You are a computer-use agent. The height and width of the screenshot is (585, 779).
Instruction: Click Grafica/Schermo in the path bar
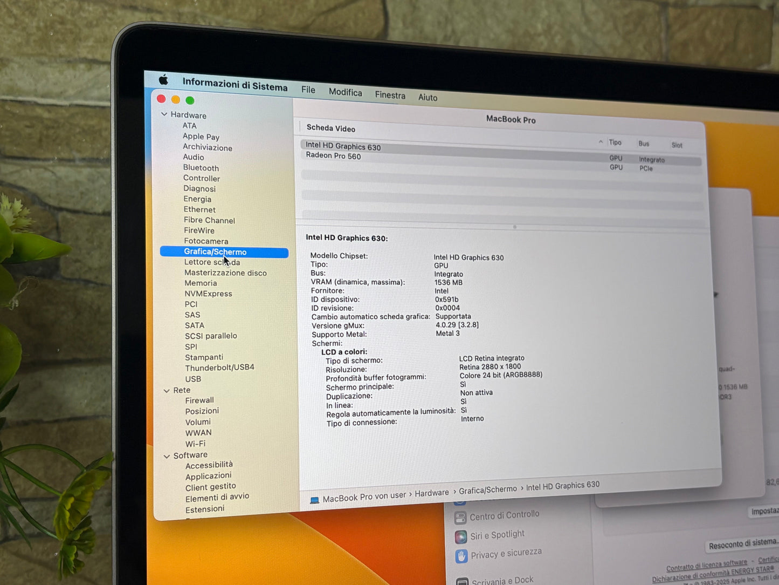pyautogui.click(x=488, y=489)
